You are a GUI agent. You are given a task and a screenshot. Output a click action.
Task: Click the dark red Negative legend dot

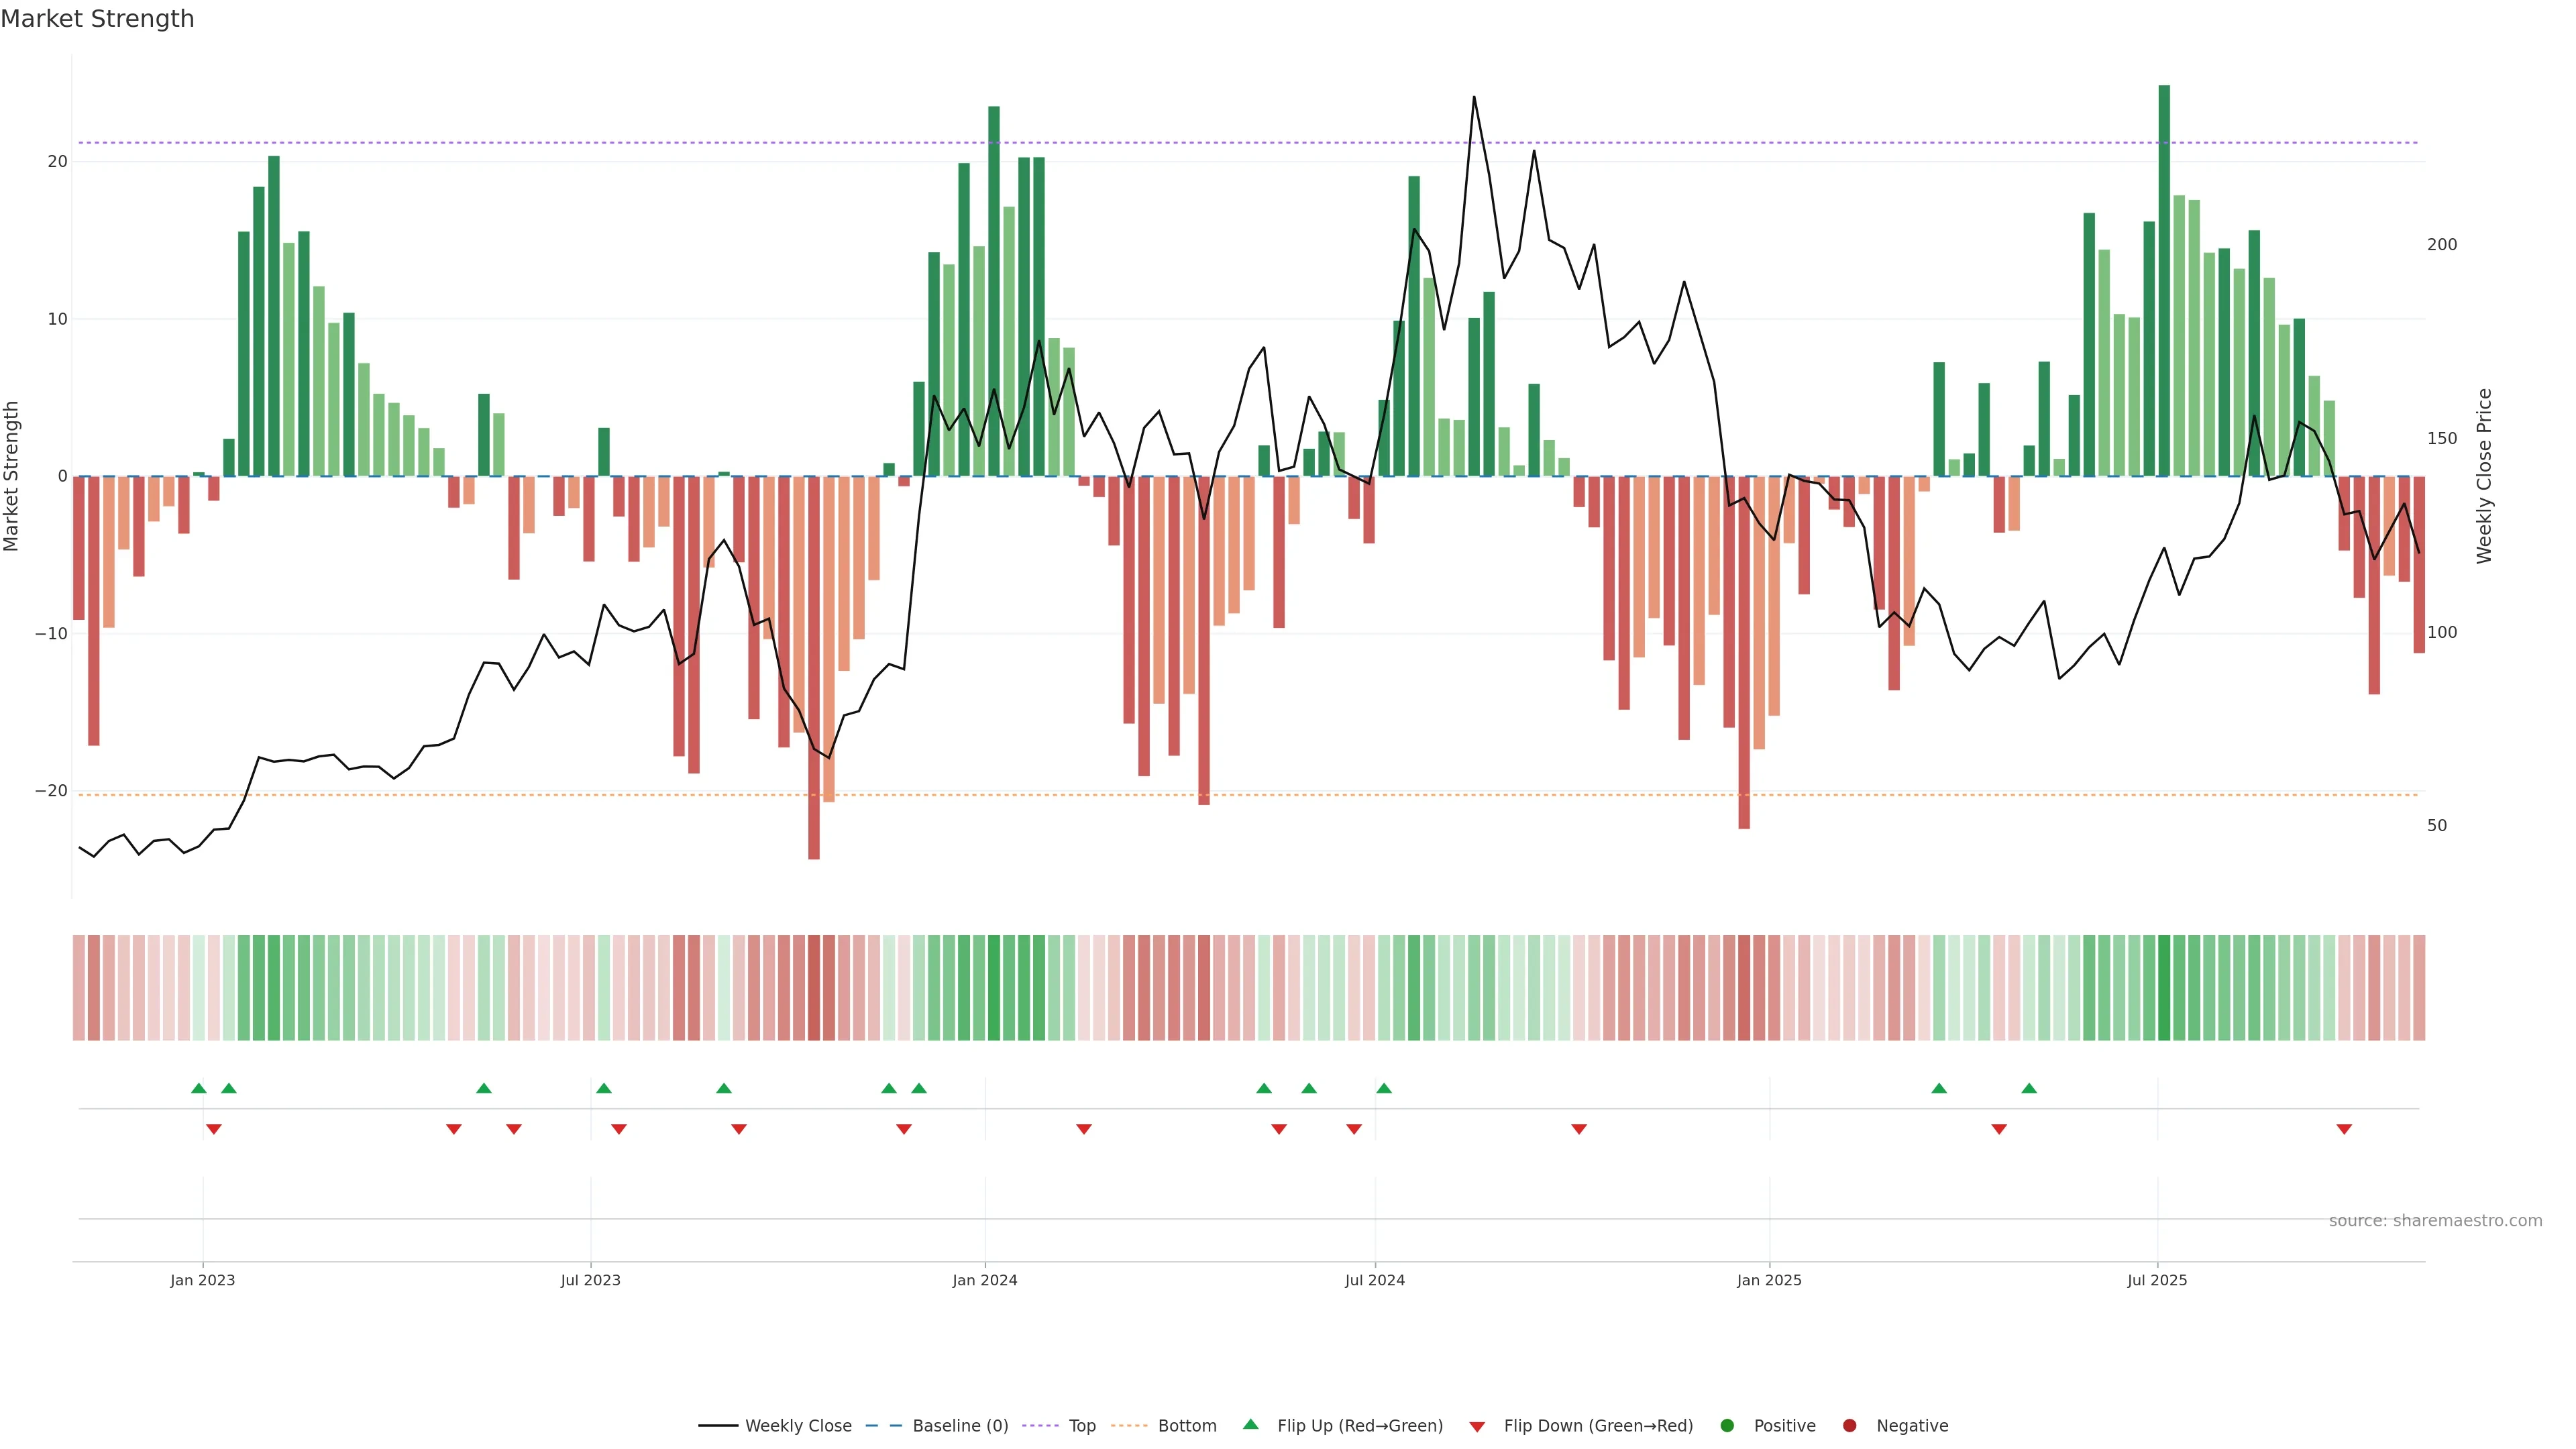[1849, 1426]
